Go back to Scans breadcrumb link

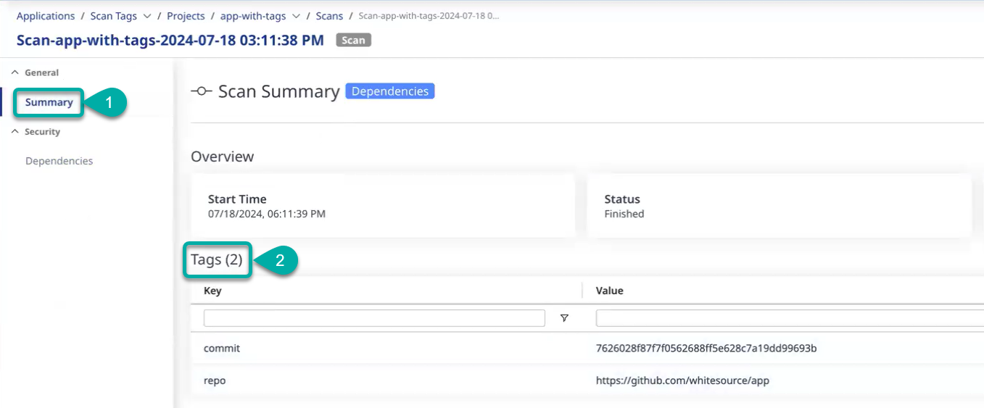(x=329, y=16)
